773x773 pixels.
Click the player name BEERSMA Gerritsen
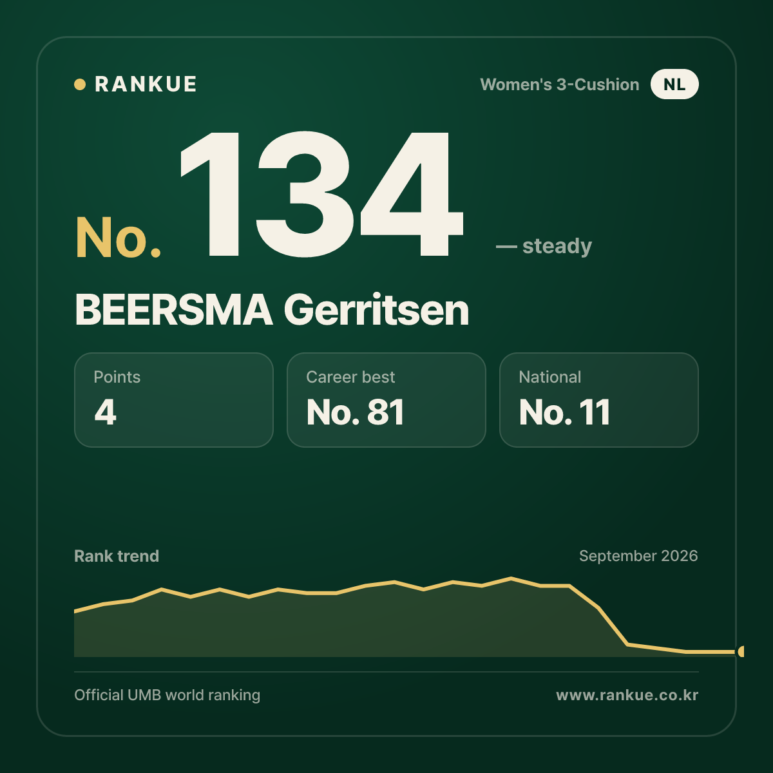272,310
